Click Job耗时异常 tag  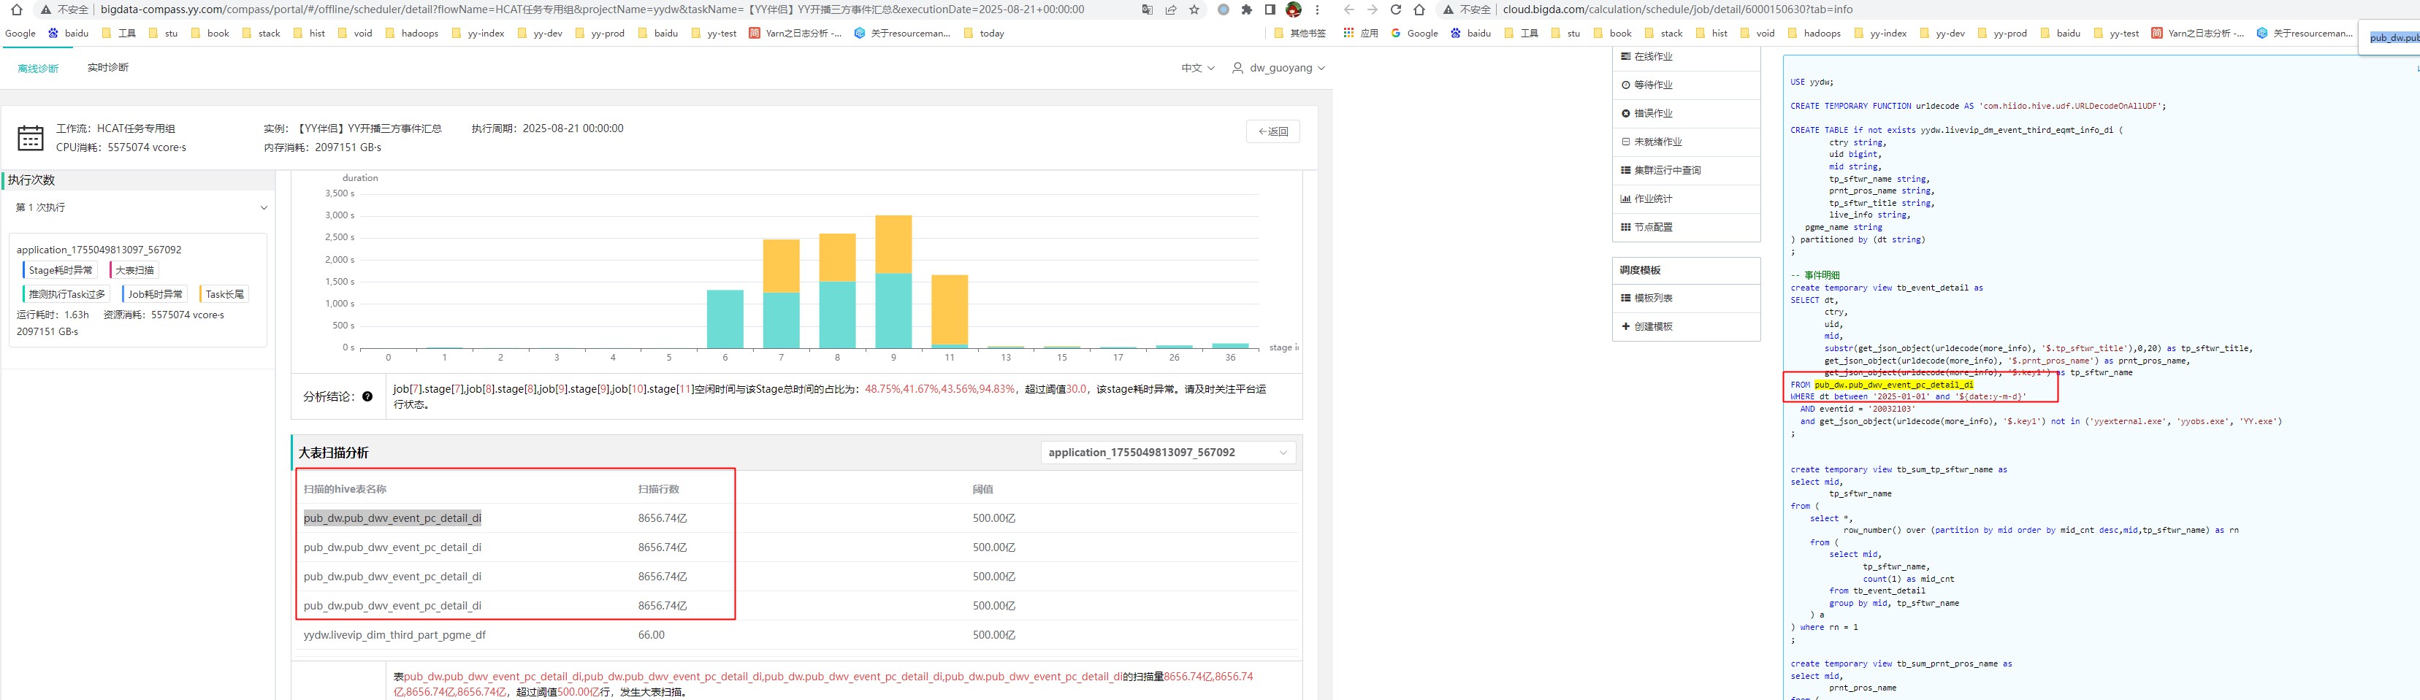(155, 295)
